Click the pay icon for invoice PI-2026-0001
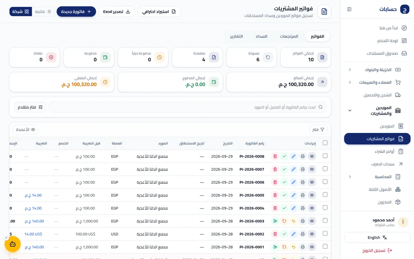414x259 pixels. [275, 247]
